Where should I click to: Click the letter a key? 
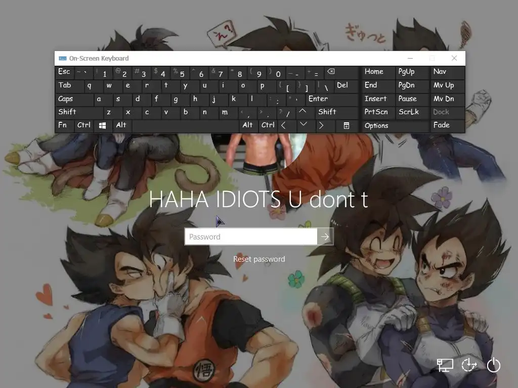[x=103, y=99]
